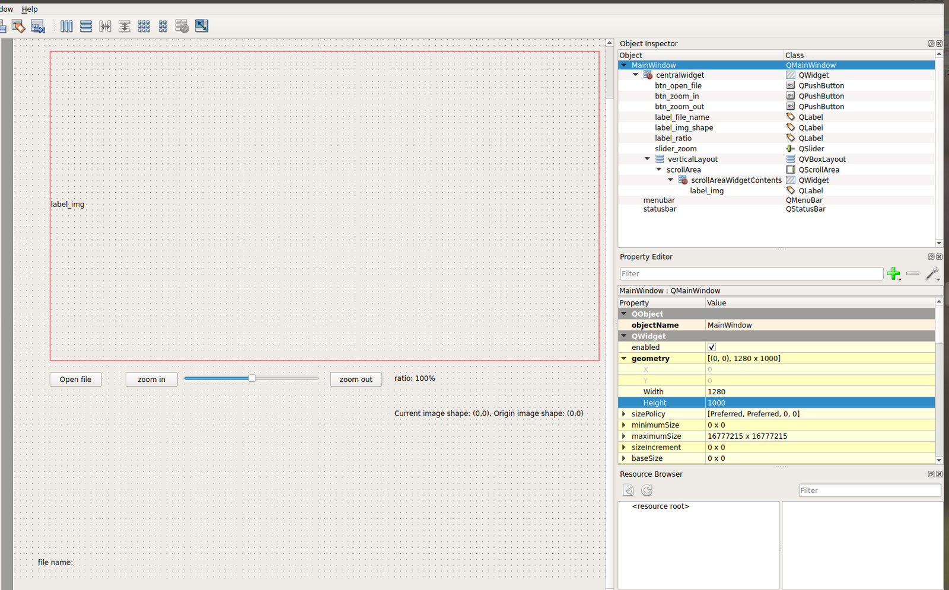
Task: Click the zoom out button
Action: (x=356, y=379)
